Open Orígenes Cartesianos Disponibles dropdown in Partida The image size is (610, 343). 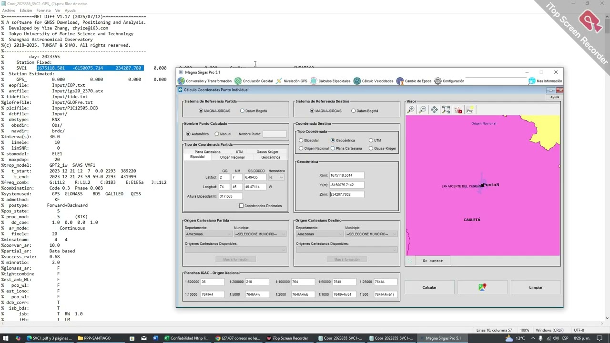[x=235, y=250]
